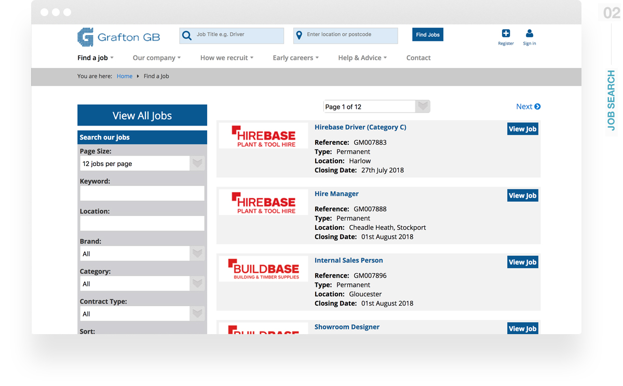Open the Buildbase logo for Internal Sales Person

click(x=263, y=269)
